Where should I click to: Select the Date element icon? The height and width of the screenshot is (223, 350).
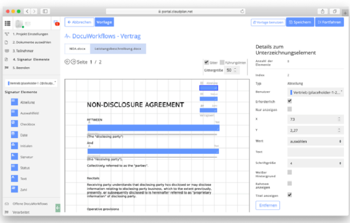(14, 134)
